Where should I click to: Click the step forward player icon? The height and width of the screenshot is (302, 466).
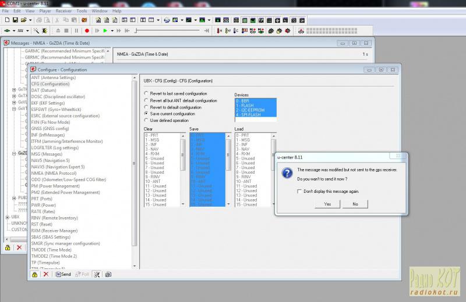(x=97, y=31)
